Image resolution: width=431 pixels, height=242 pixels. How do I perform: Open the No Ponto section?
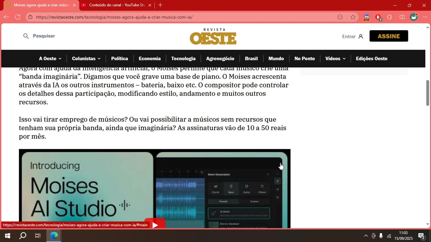tap(304, 58)
